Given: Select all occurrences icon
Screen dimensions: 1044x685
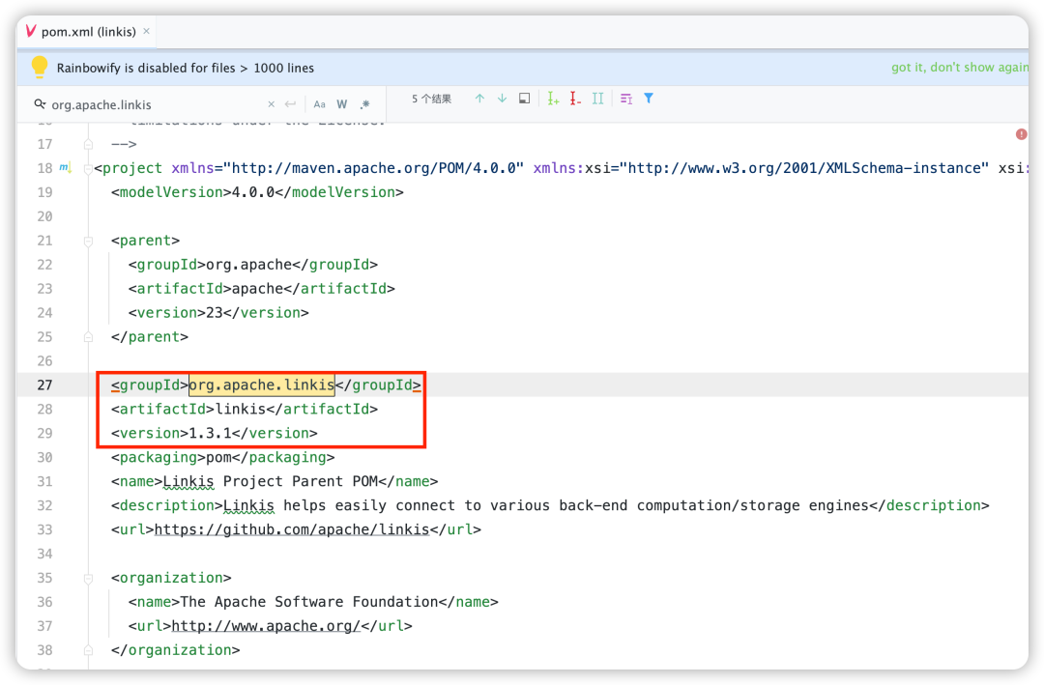Looking at the screenshot, I should (x=598, y=99).
